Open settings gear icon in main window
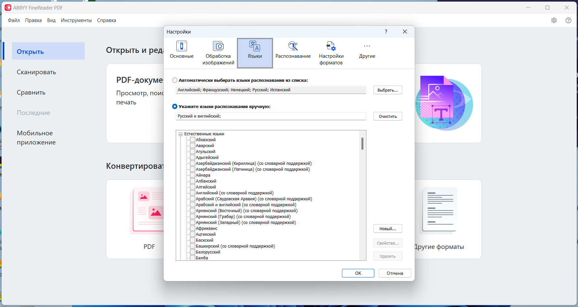The image size is (578, 307). tap(554, 20)
